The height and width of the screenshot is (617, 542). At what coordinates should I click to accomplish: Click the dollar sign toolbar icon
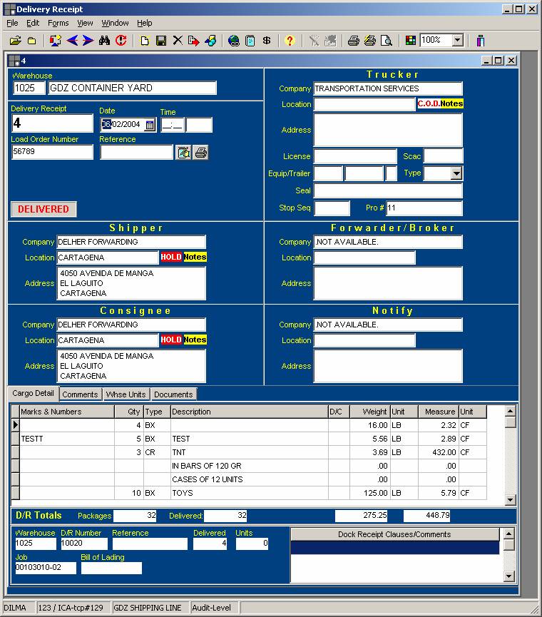pos(267,41)
